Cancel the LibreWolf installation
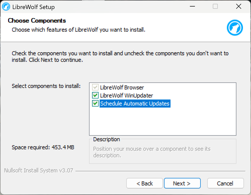This screenshot has width=251, height=195. click(x=225, y=183)
